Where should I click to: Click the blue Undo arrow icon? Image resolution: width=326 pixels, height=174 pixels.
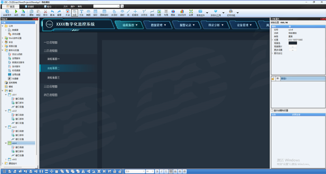[x=52, y=13]
